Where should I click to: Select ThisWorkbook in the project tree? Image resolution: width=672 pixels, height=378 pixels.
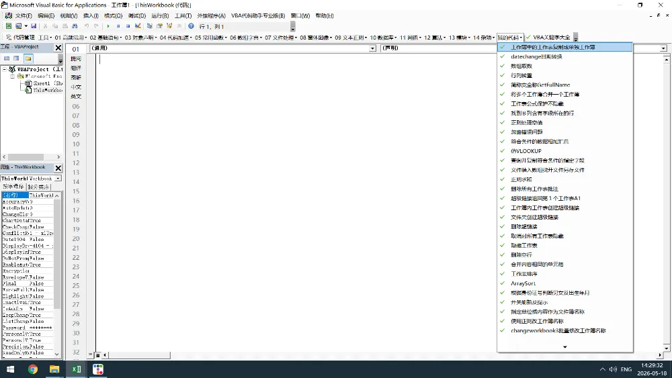44,90
